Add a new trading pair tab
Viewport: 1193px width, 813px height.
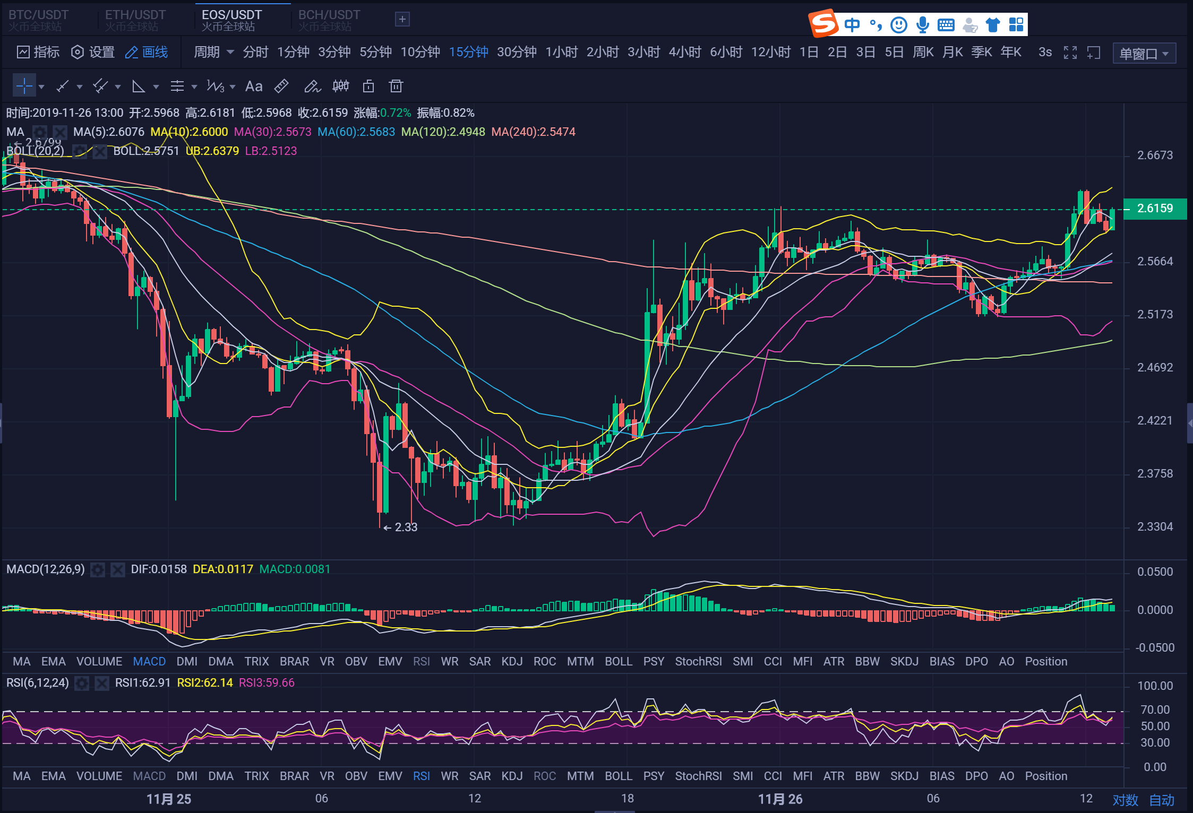(402, 20)
